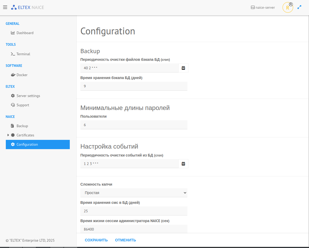Click the hamburger menu icon

tap(5, 7)
